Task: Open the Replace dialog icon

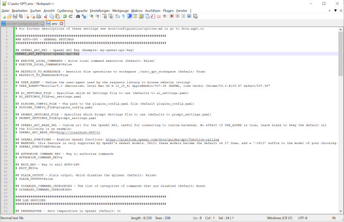Action: point(84,16)
